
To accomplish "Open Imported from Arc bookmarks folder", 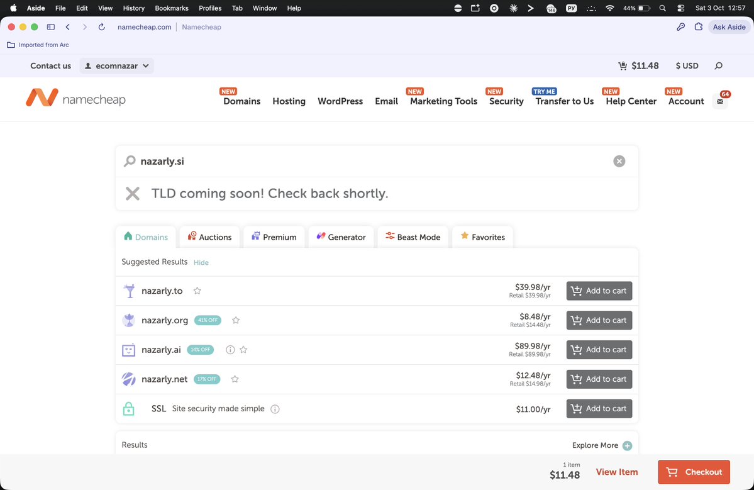I will pos(38,45).
